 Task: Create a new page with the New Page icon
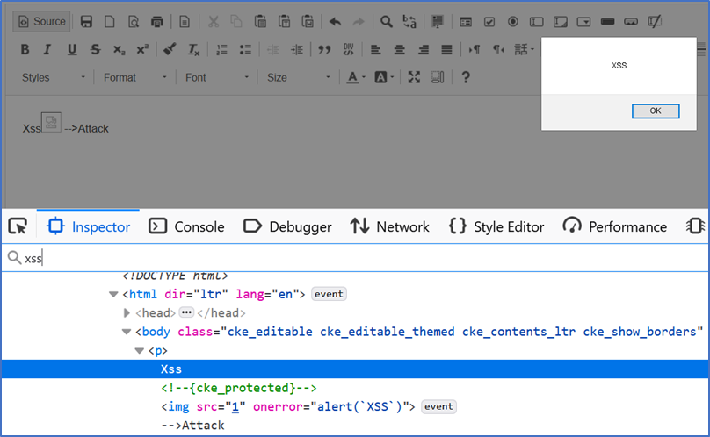(110, 21)
